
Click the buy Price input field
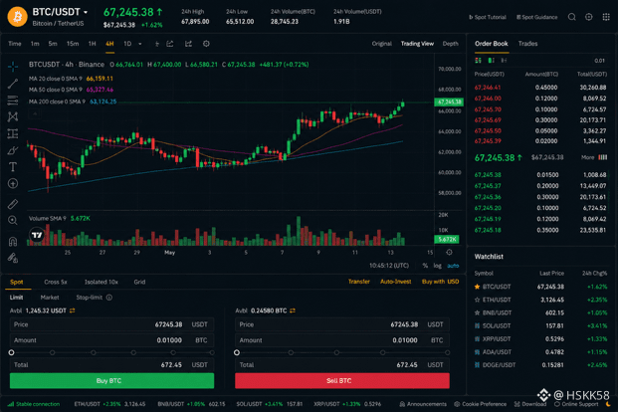(x=111, y=324)
